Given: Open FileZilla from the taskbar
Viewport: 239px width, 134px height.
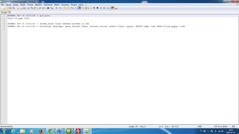Looking at the screenshot, I should tap(78, 131).
